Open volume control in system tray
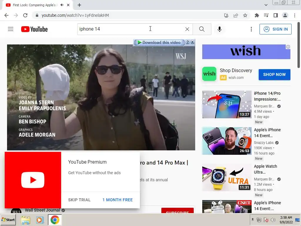 (x=273, y=220)
